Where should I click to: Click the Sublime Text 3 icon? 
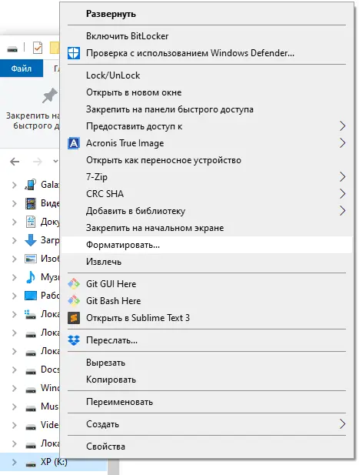coord(74,318)
